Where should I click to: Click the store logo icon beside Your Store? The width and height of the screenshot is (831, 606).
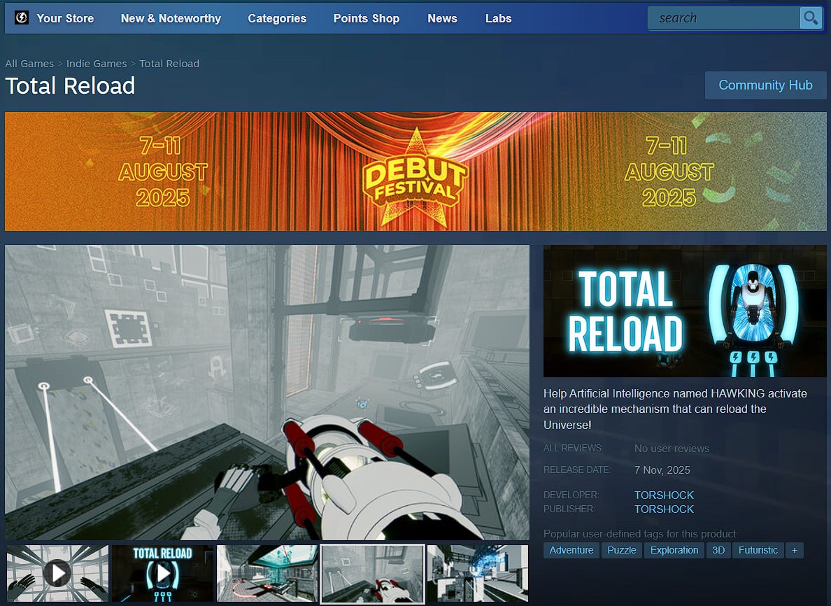[x=21, y=18]
